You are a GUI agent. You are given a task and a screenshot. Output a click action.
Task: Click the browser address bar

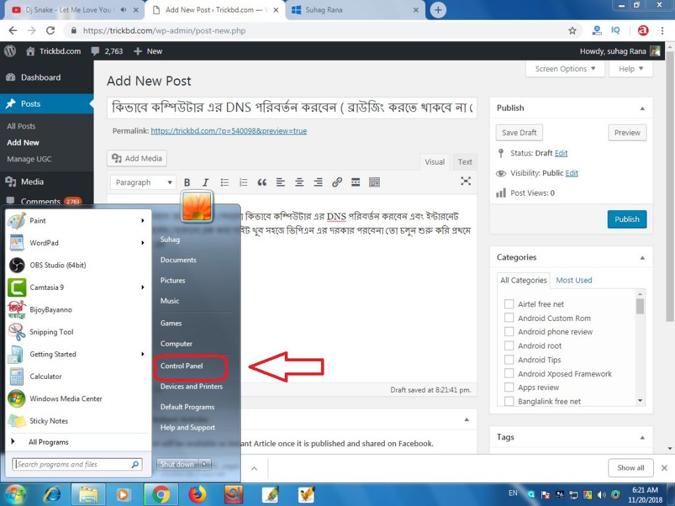[x=316, y=30]
